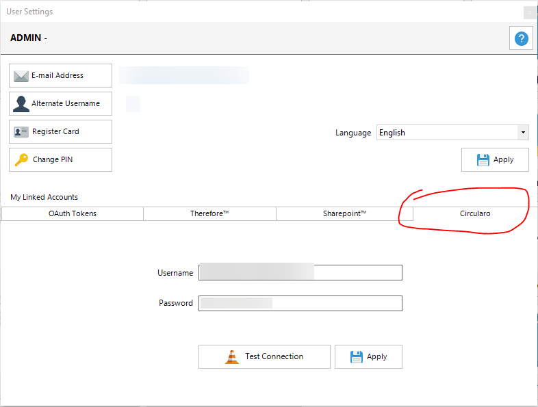Go to the Circularo tab
538x407 pixels.
(474, 214)
